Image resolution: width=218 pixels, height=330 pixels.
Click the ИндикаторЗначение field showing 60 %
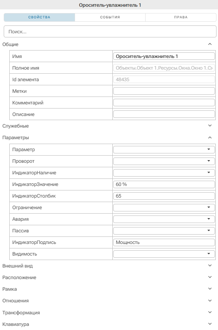[164, 184]
